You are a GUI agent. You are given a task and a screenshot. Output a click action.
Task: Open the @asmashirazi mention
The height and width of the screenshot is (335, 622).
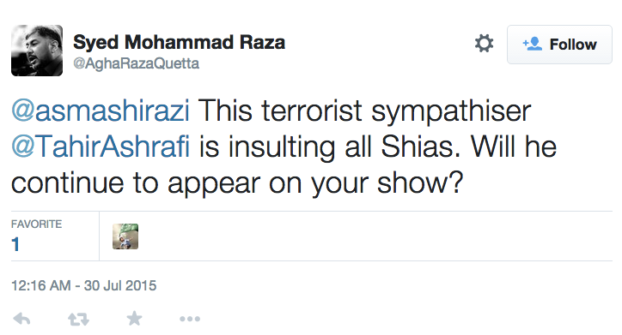101,111
